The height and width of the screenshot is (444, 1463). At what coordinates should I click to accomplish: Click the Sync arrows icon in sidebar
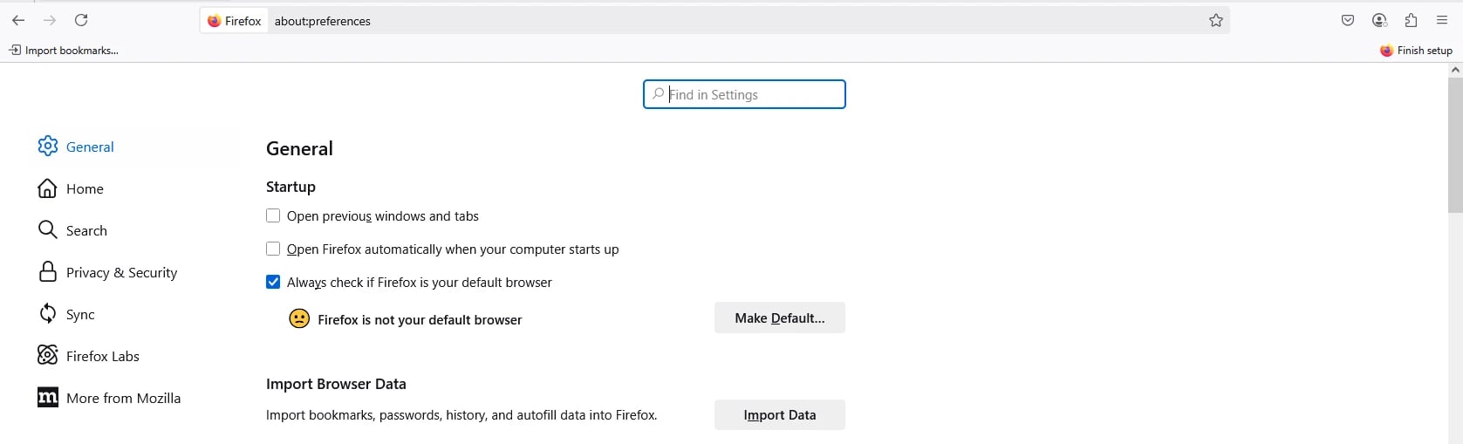[48, 314]
